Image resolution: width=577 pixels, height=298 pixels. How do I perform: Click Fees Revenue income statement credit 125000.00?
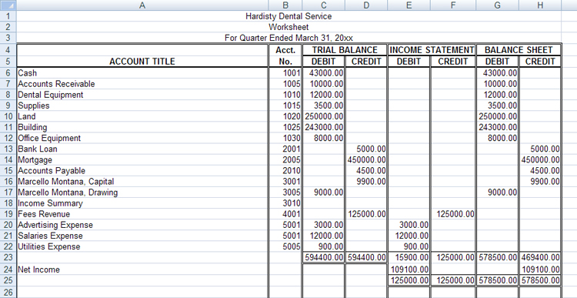click(453, 214)
